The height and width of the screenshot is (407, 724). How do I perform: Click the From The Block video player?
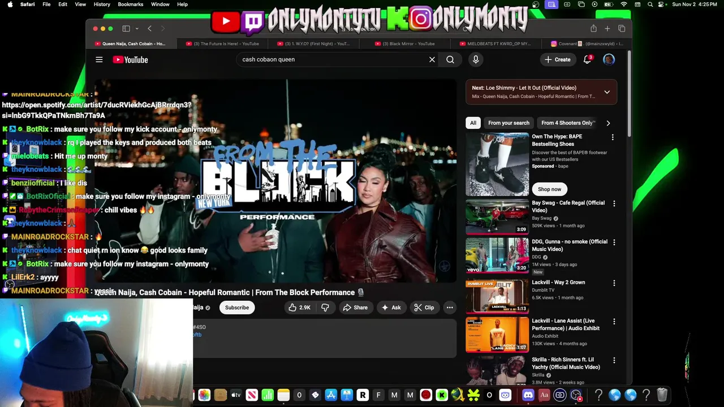coord(275,180)
